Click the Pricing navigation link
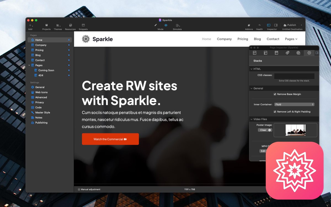Screen dimensions: 331x207 (x=243, y=39)
